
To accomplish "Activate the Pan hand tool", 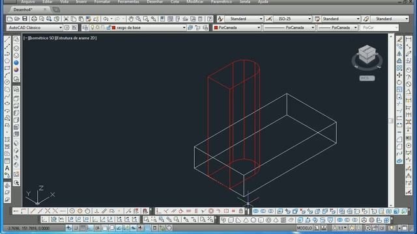I will coord(131,19).
